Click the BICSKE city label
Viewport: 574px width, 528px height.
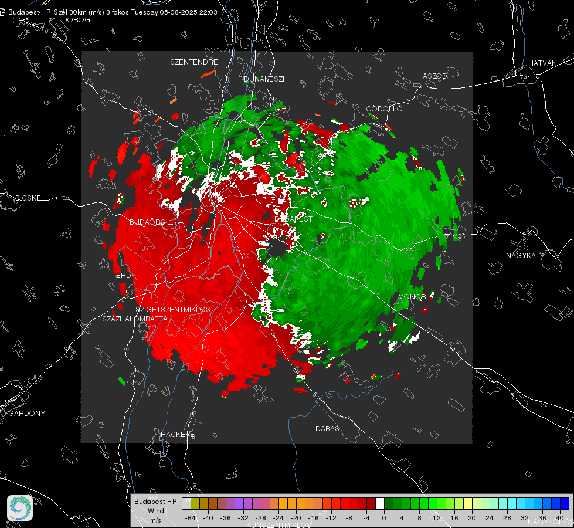point(28,198)
